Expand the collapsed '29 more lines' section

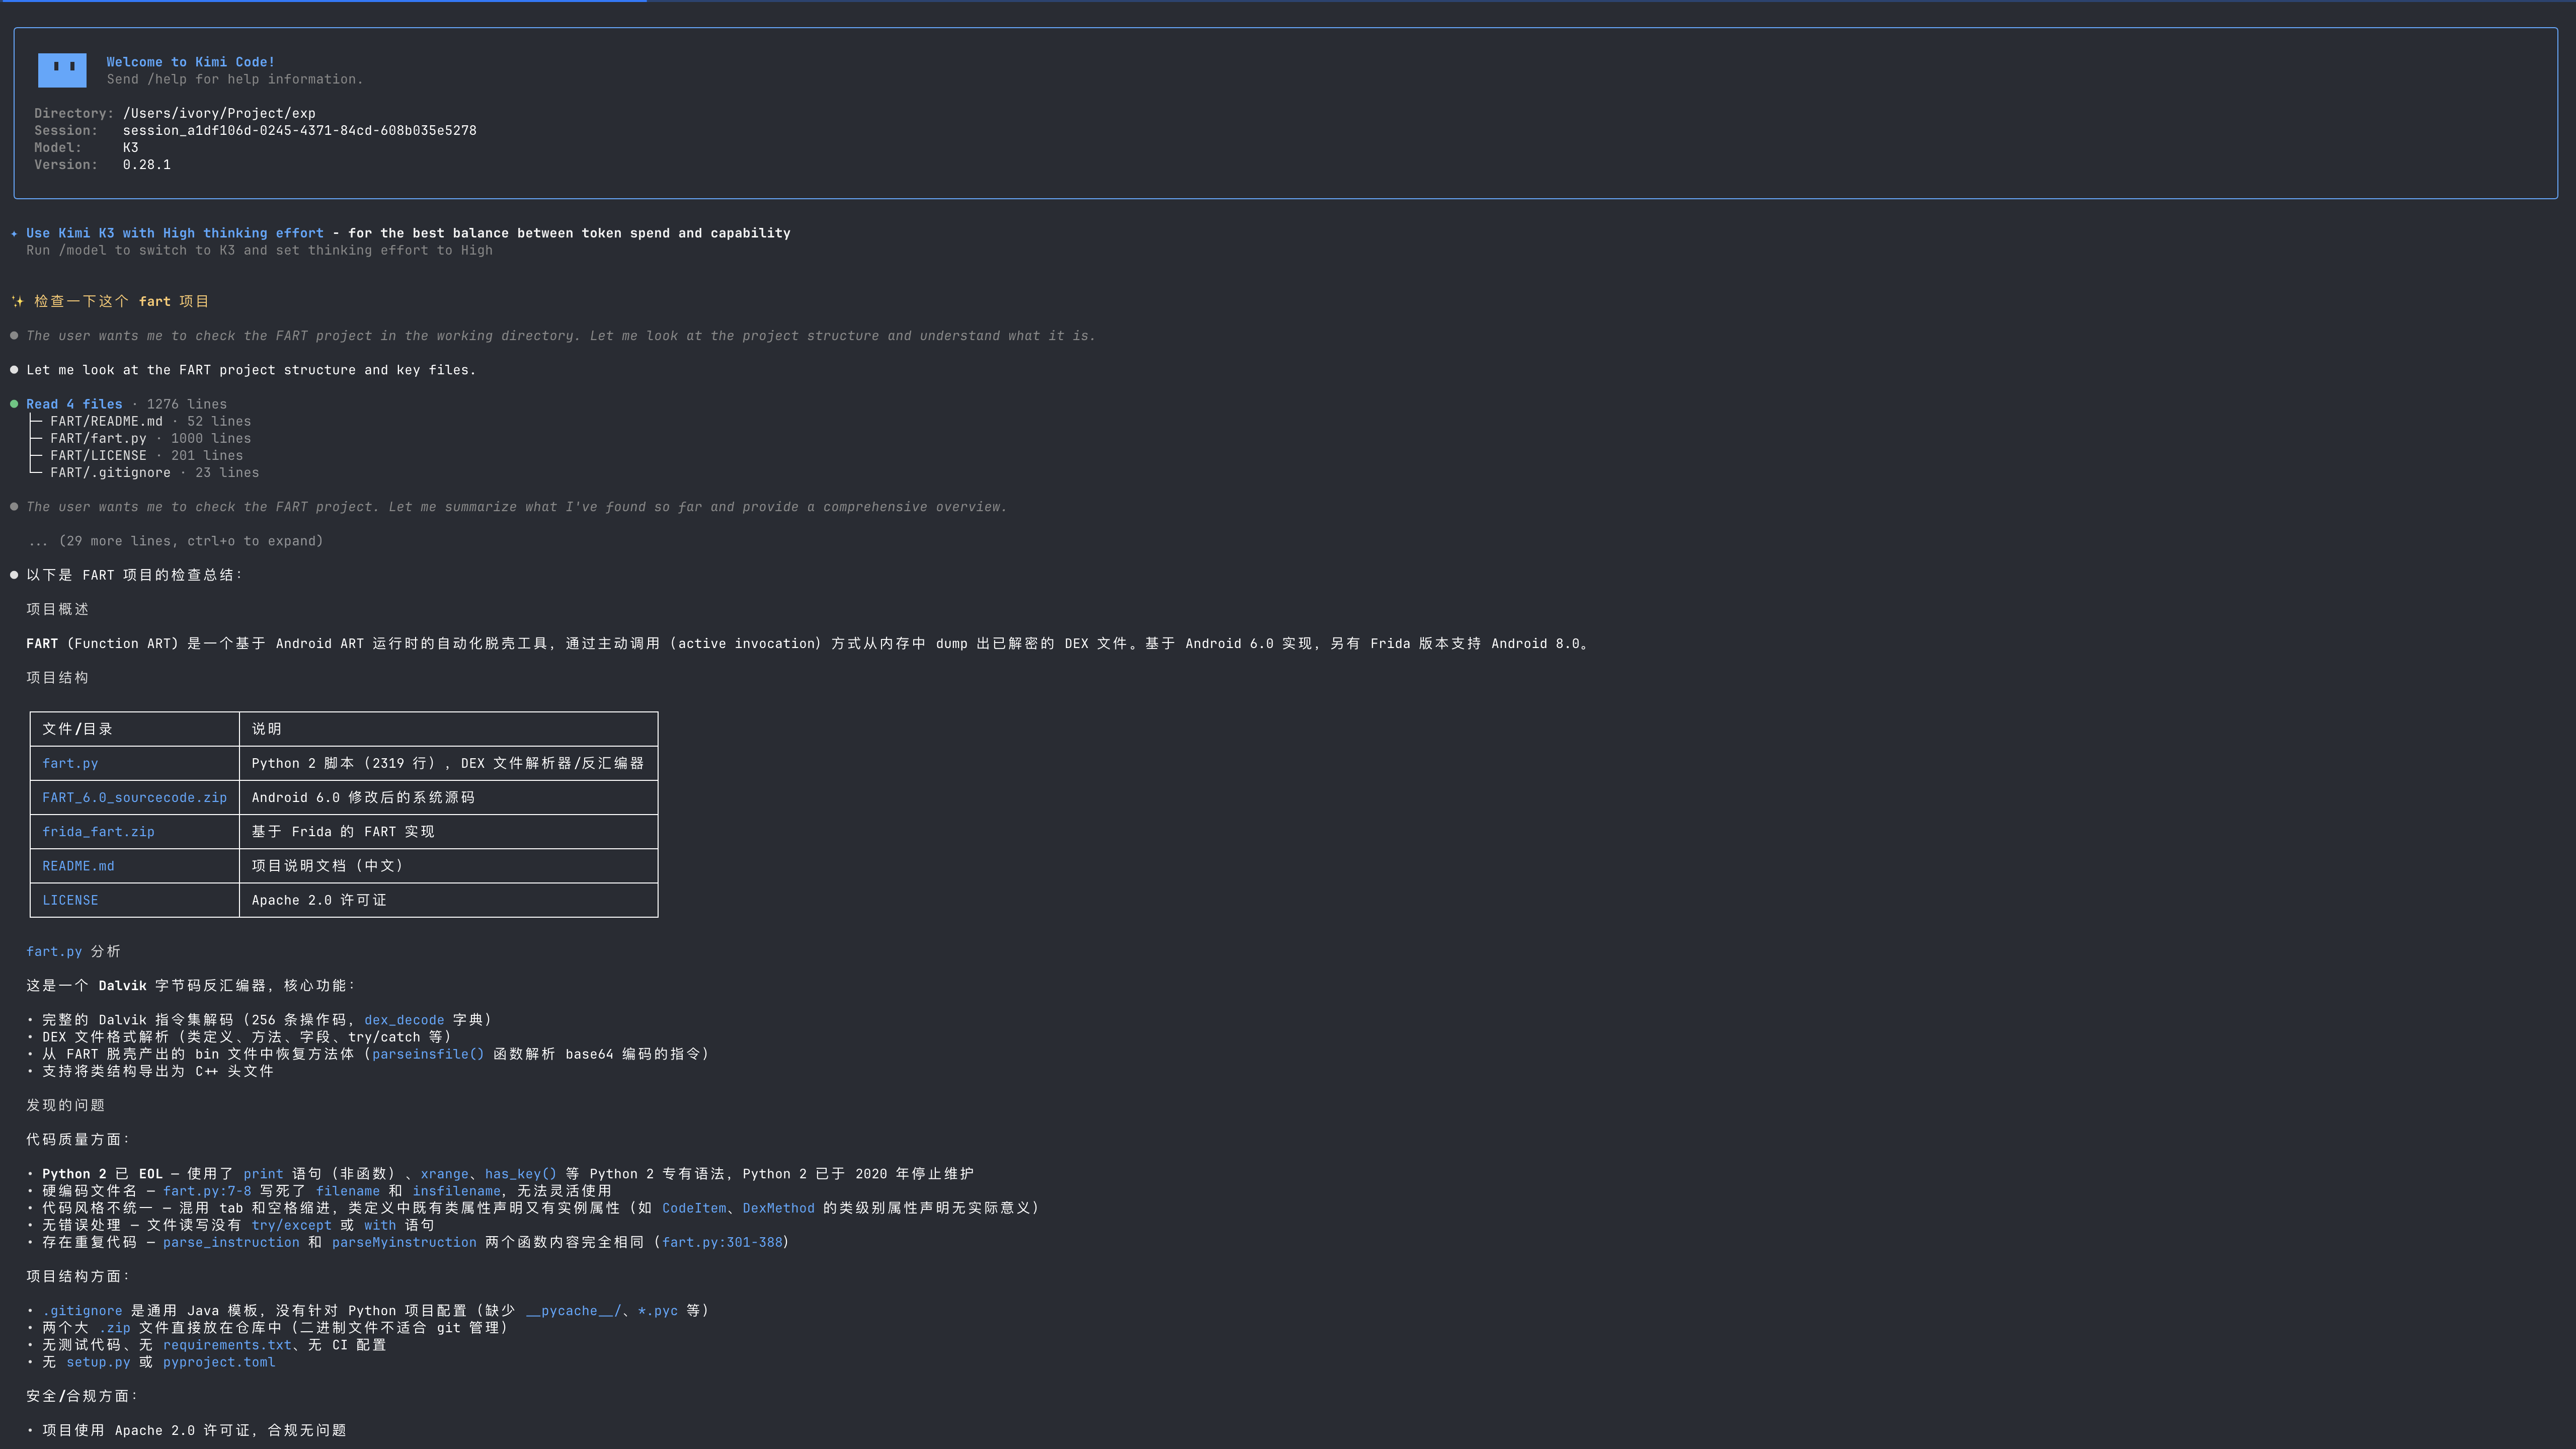pyautogui.click(x=175, y=541)
